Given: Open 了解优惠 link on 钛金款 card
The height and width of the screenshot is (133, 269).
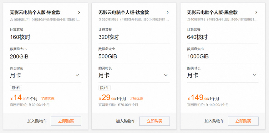Looking at the screenshot, I should point(136,99).
